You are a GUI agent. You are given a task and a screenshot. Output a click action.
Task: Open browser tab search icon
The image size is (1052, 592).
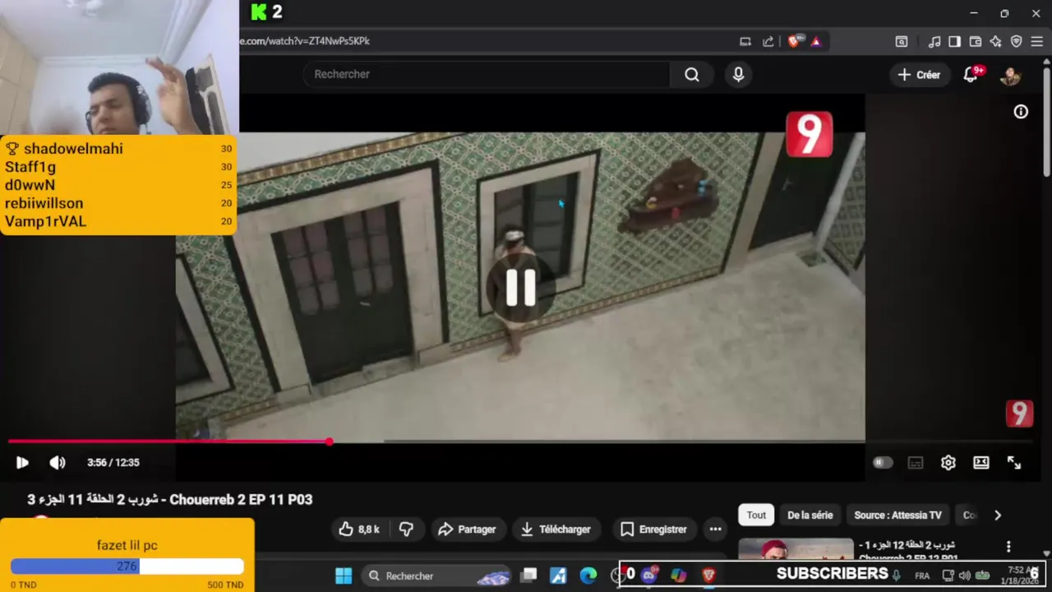[x=902, y=41]
